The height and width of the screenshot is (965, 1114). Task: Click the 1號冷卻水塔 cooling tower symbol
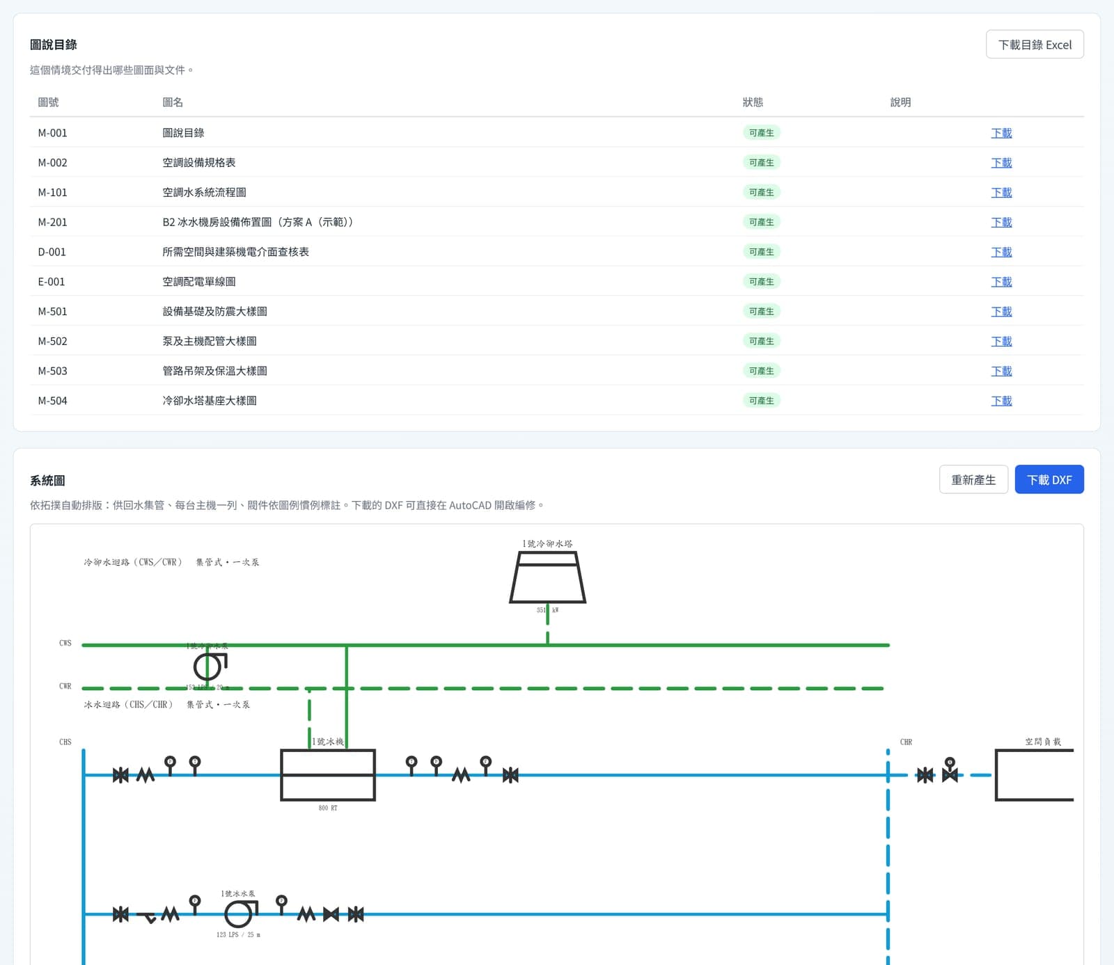547,577
